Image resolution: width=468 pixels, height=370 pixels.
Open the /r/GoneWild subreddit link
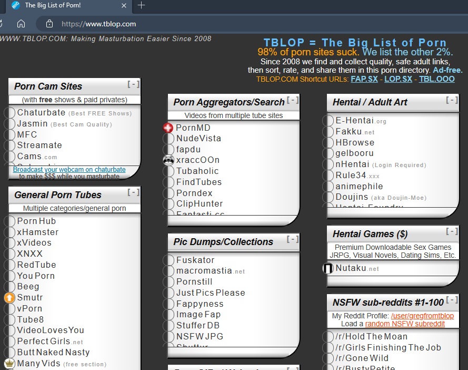tap(362, 358)
